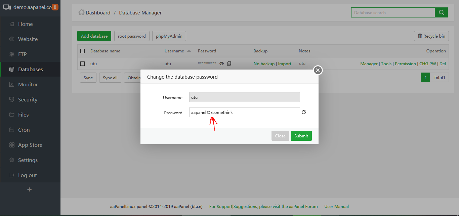Copy the utu database password icon
Screen dimensions: 459x216
coord(229,63)
